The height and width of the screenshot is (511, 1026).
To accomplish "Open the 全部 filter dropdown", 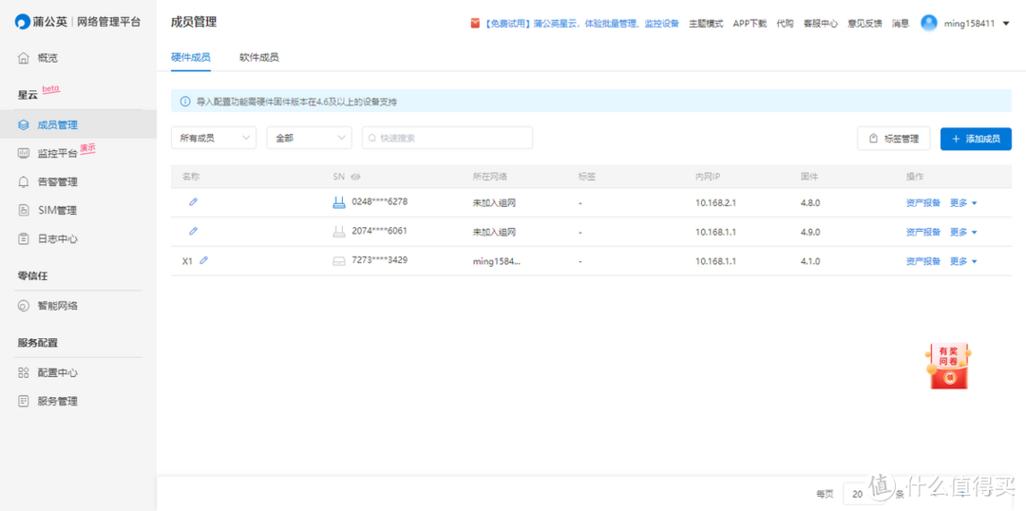I will point(309,138).
